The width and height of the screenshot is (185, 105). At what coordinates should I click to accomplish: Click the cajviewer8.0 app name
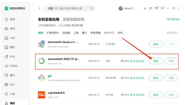coord(56,93)
